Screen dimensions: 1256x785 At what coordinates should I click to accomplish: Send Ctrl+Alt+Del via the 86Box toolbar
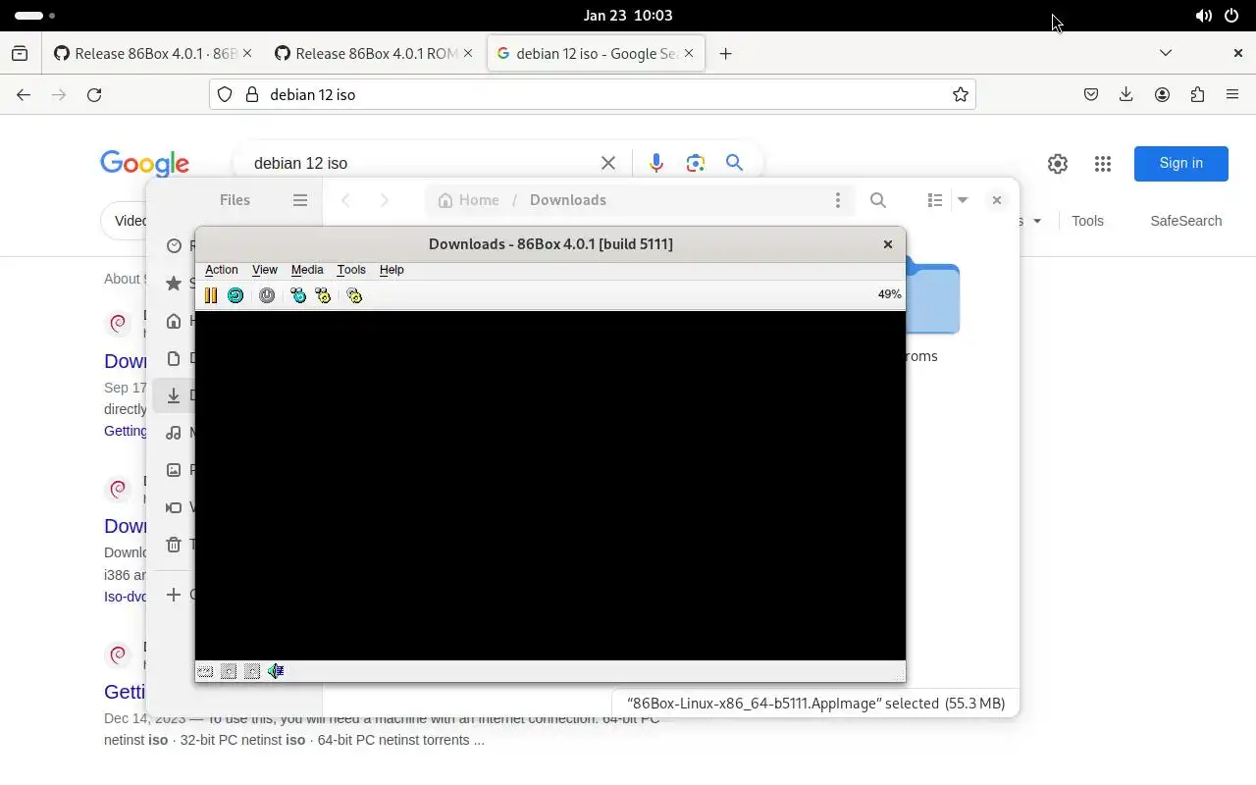click(298, 295)
